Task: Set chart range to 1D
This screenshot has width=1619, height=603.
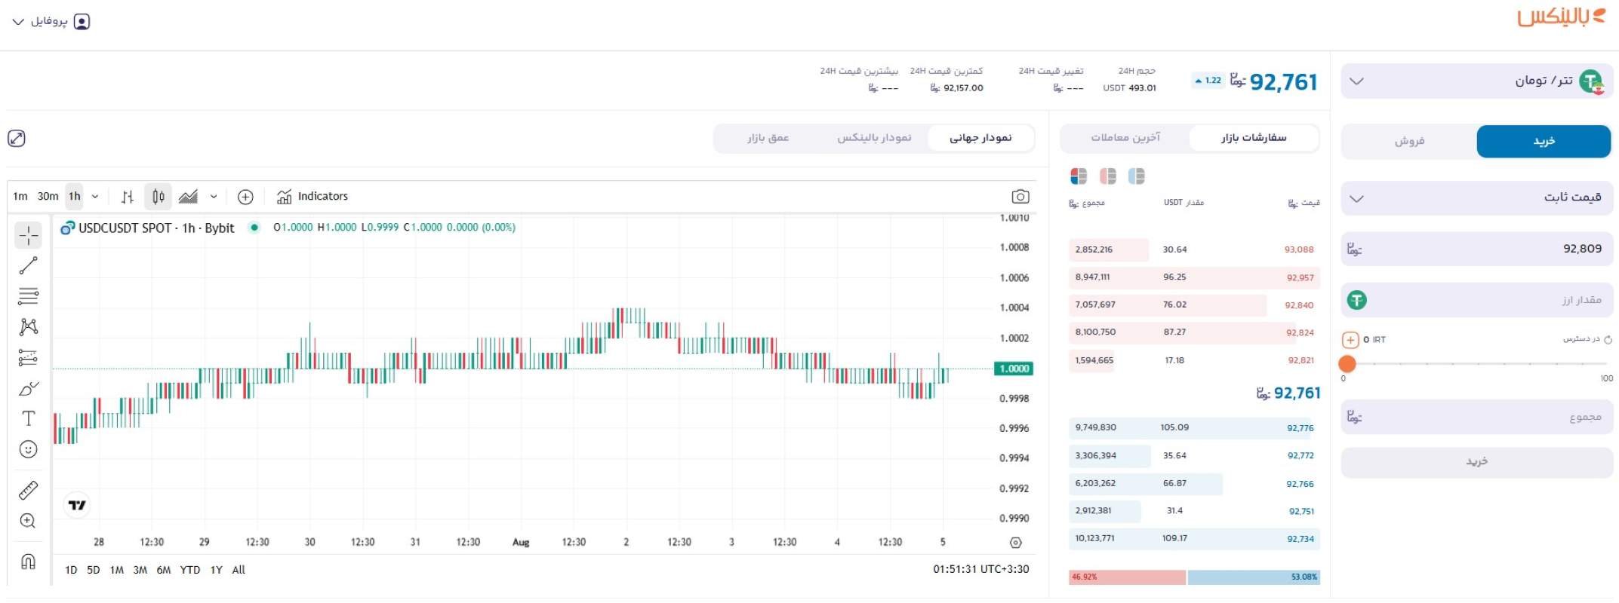Action: (71, 571)
